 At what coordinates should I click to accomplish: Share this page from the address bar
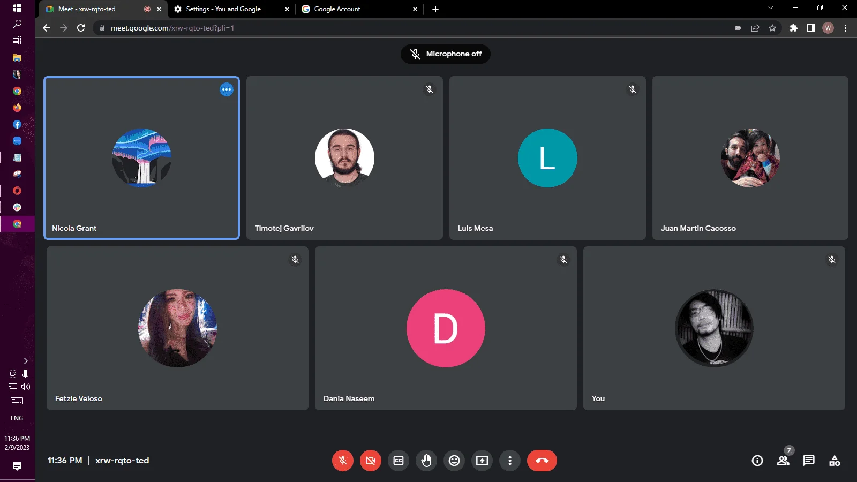755,28
